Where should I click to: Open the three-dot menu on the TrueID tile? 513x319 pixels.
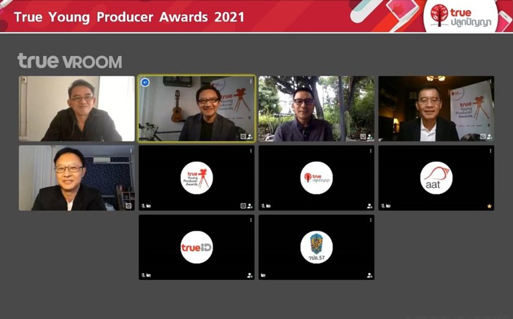click(x=250, y=220)
